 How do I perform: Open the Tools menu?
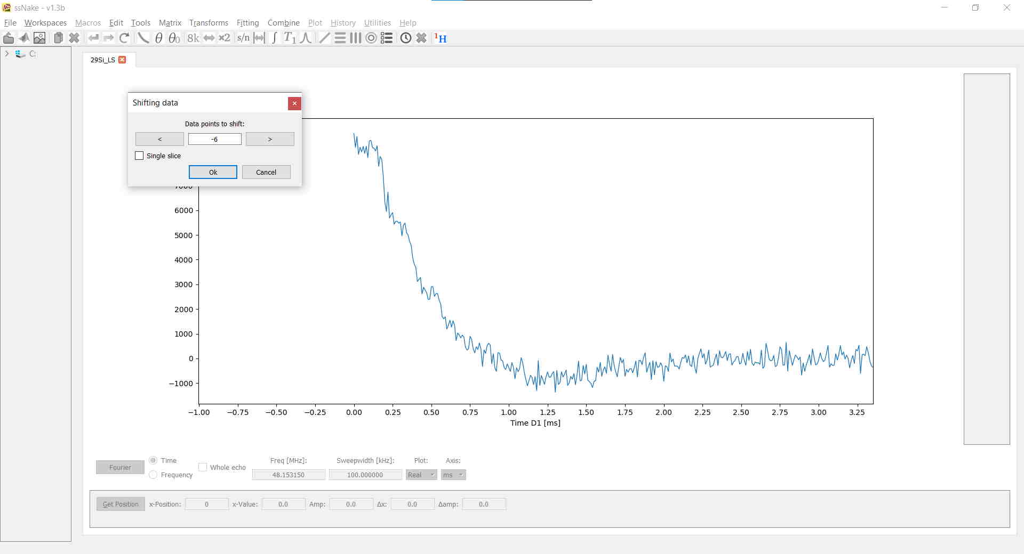tap(141, 23)
